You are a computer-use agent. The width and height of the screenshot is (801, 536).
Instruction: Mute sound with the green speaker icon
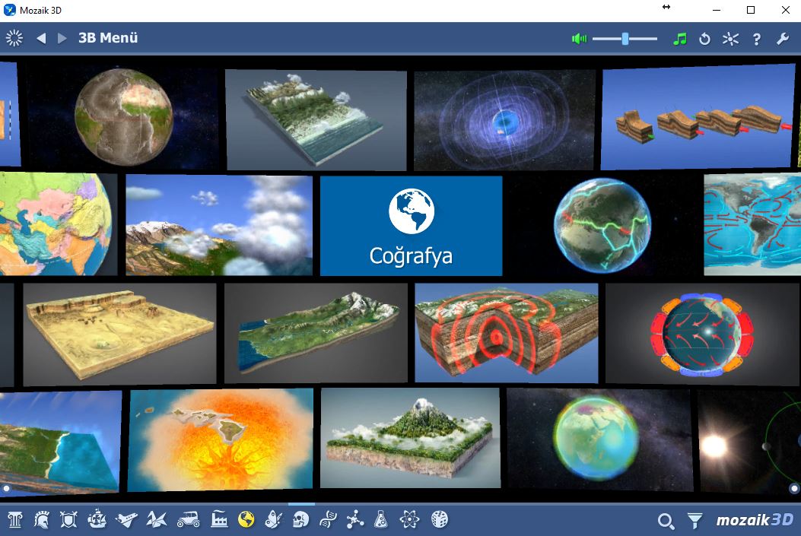pos(580,39)
